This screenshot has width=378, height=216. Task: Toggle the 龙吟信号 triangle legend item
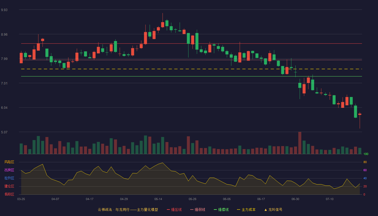[273, 210]
